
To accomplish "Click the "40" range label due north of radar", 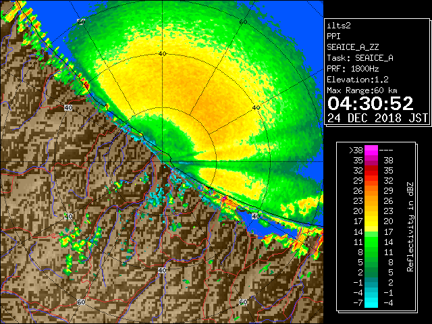I will [162, 54].
